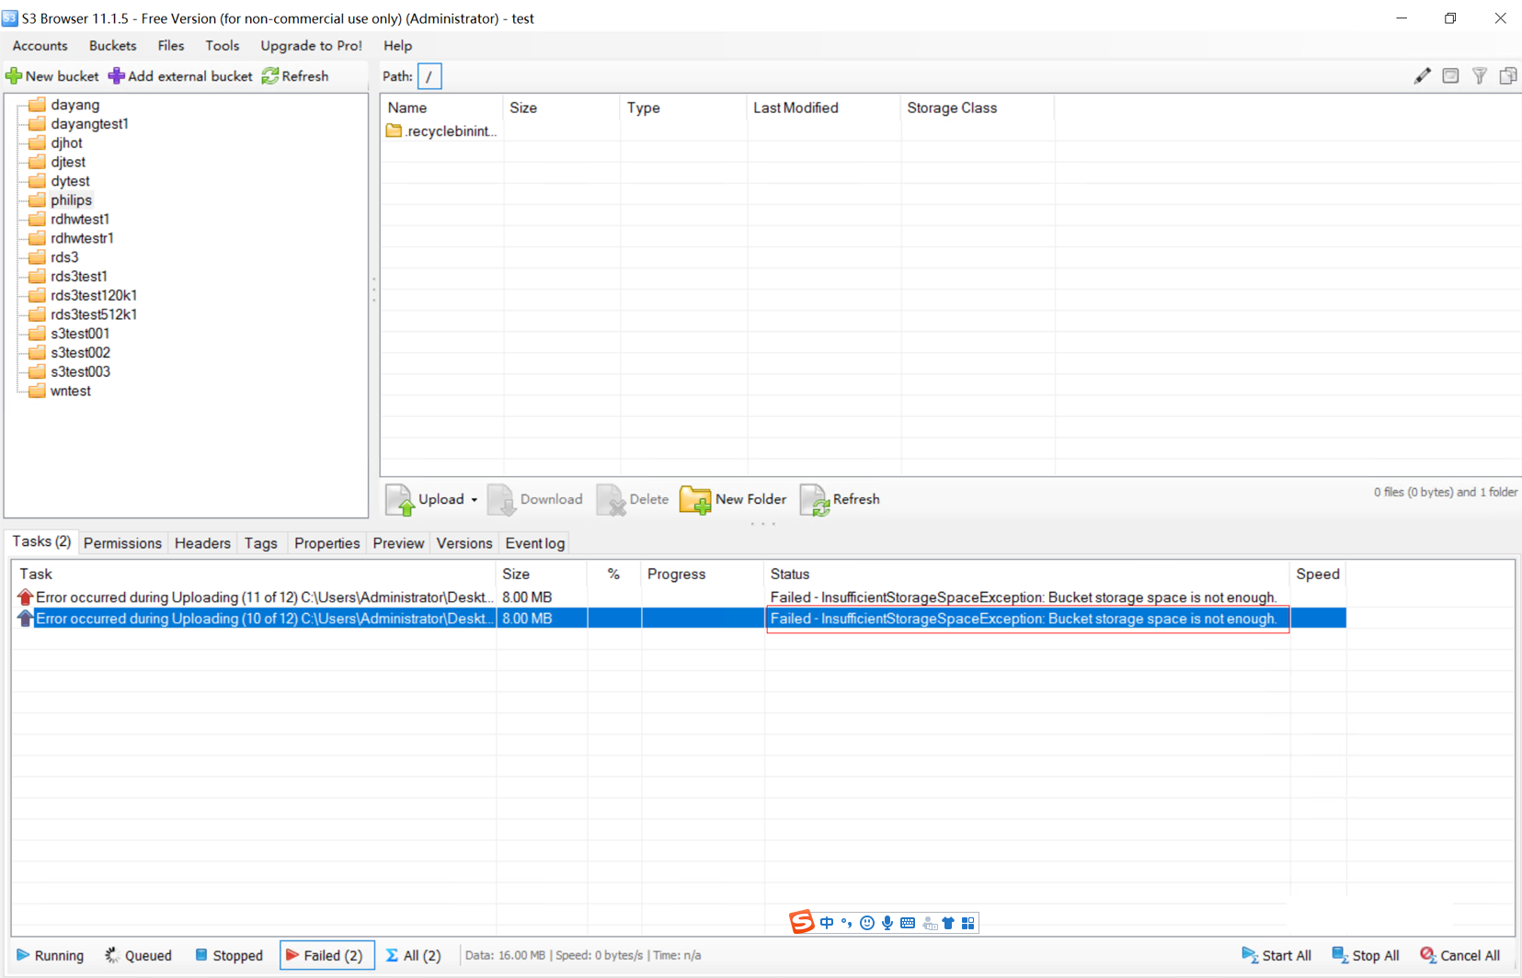Open the Tools menu
Viewport: 1522px width, 978px height.
pyautogui.click(x=223, y=46)
